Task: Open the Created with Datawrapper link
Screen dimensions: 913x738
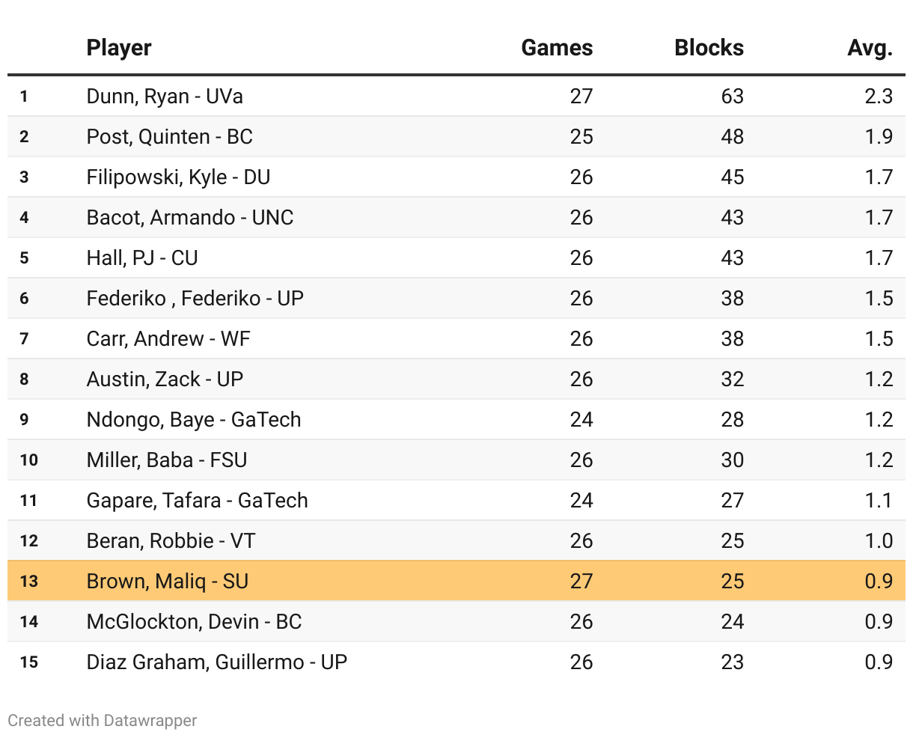Action: (x=103, y=720)
